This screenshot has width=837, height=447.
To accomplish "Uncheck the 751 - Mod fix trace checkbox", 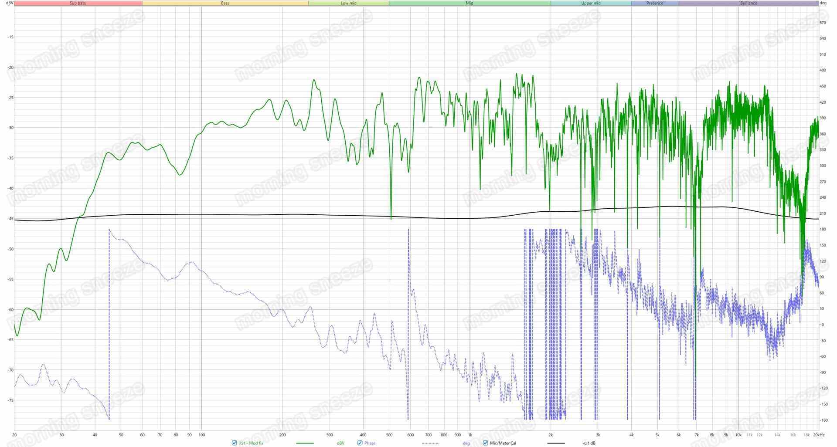I will click(x=235, y=443).
